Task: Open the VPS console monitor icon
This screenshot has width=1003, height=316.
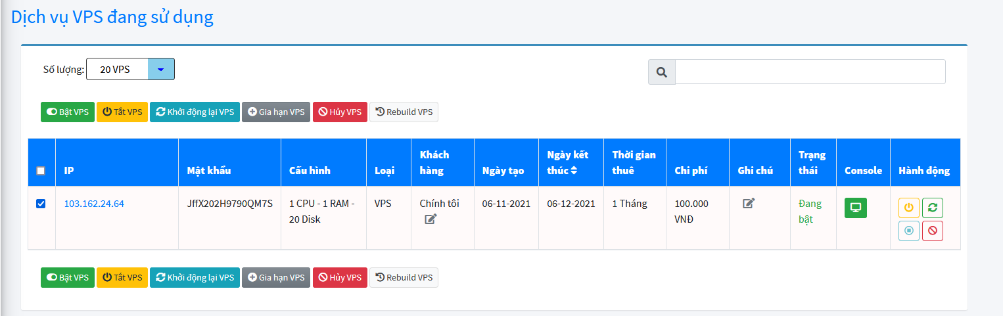Action: (855, 208)
